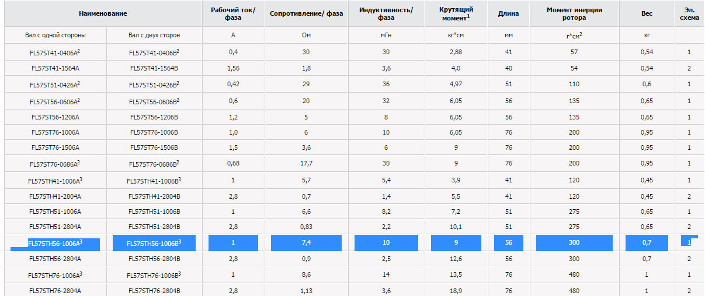Image resolution: width=705 pixels, height=296 pixels.
Task: Select the 'Сопротивление/ фаза' column header
Action: 306,13
